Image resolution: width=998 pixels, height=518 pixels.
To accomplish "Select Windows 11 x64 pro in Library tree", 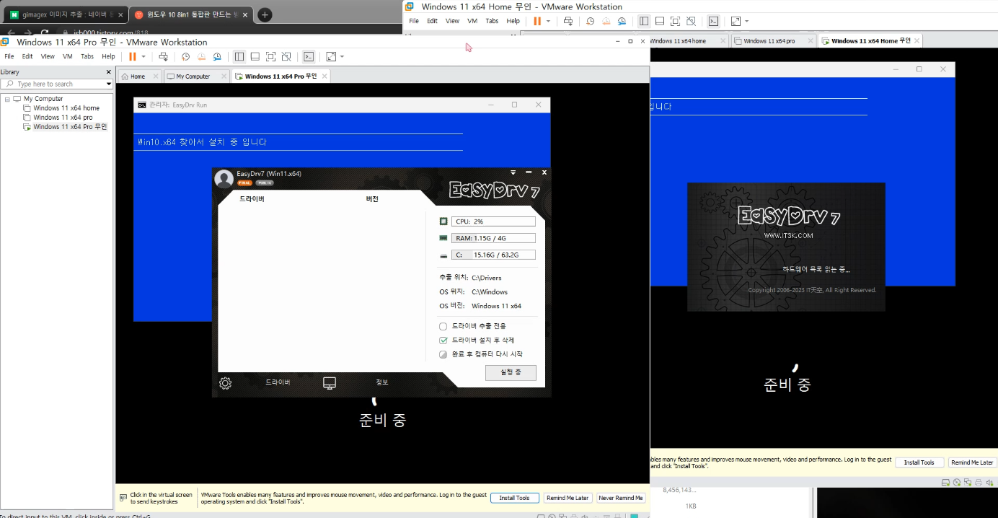I will coord(63,118).
